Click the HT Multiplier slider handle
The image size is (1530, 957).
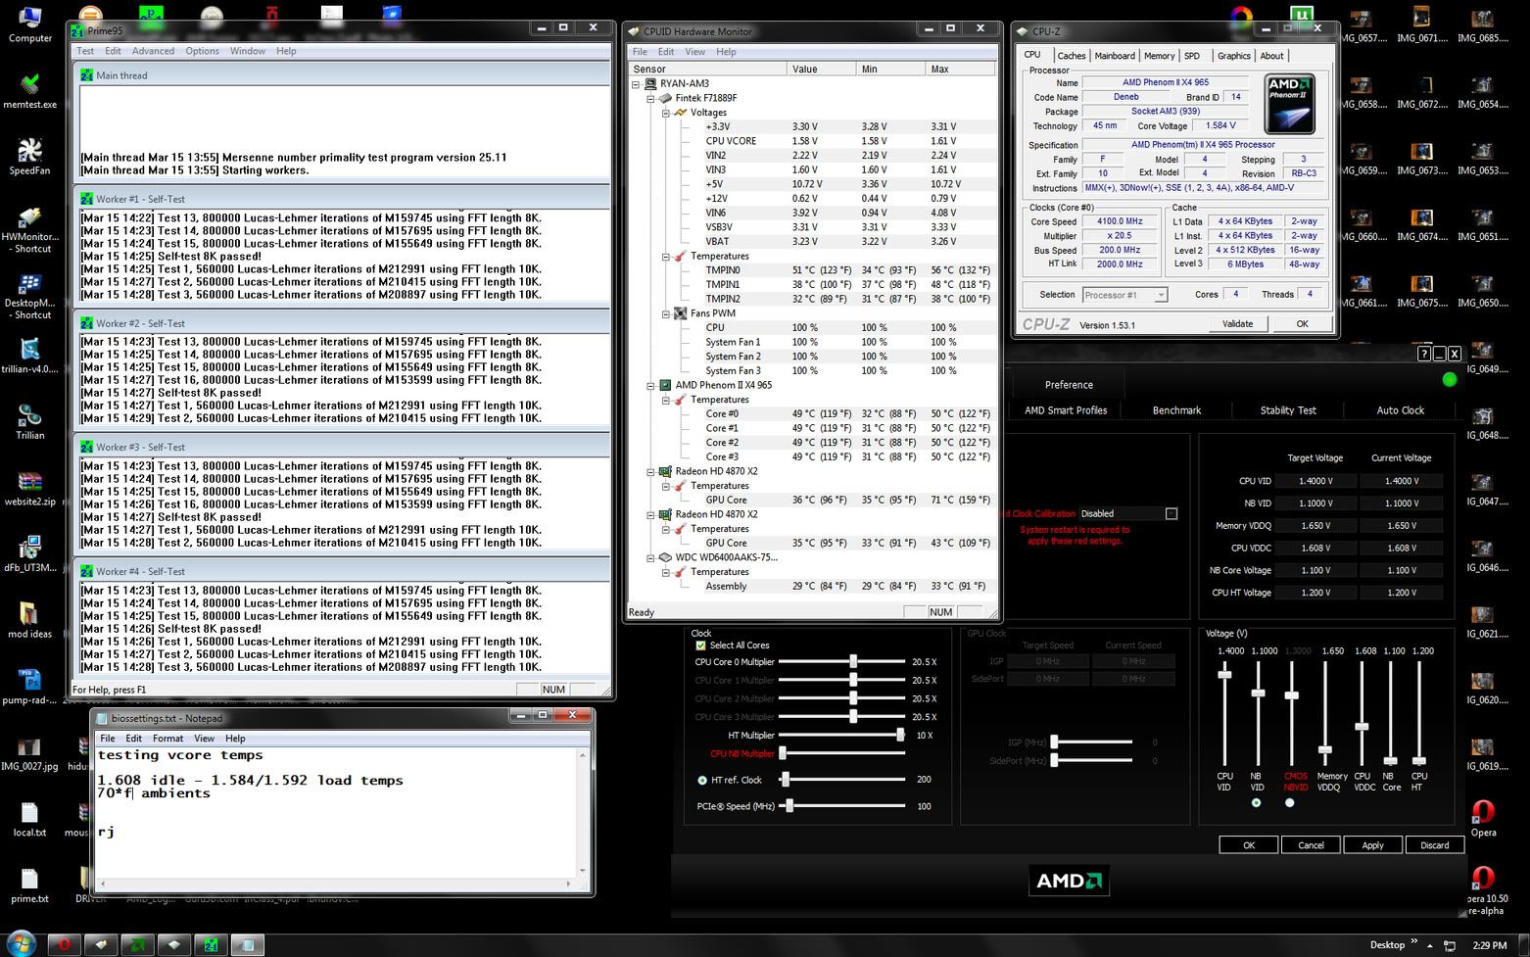[900, 736]
